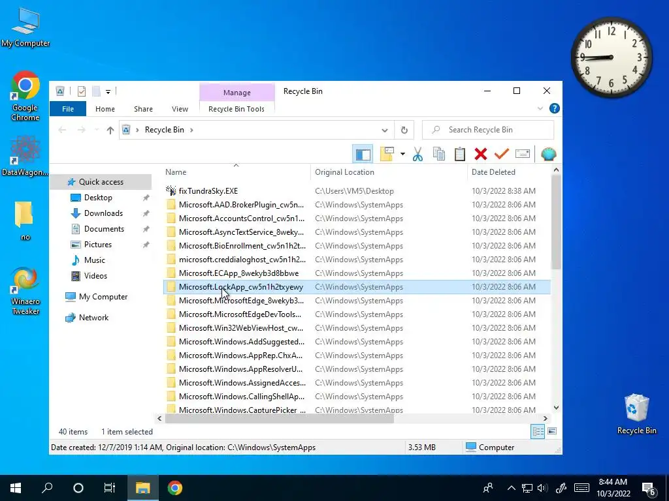Click the Properties quick access icon
The image size is (669, 501).
pyautogui.click(x=82, y=91)
